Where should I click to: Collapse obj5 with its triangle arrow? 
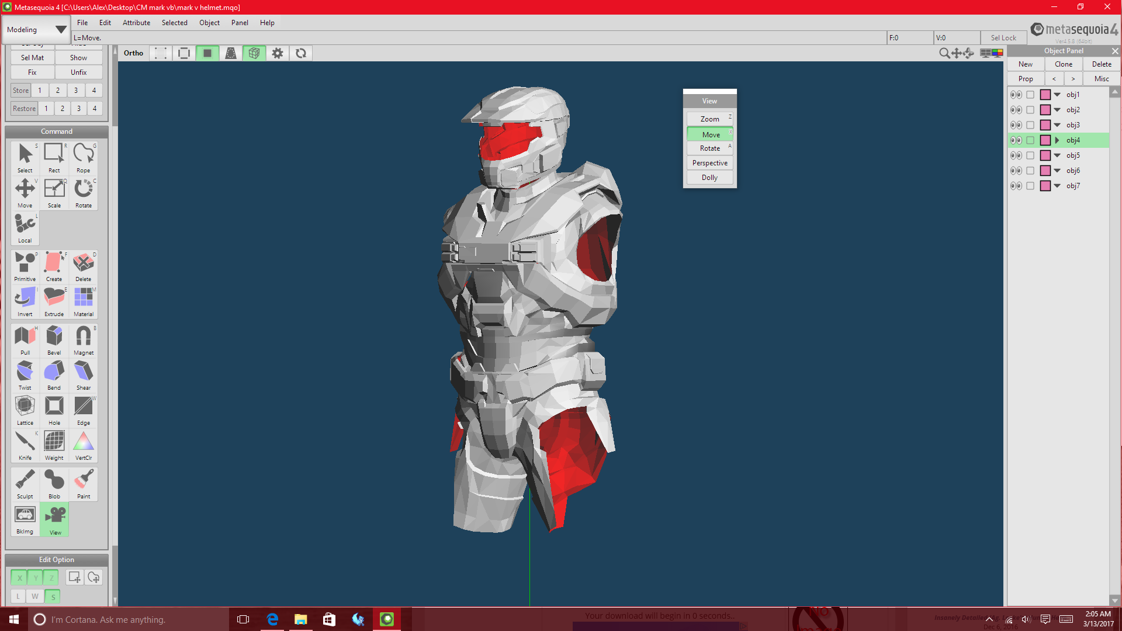point(1057,155)
